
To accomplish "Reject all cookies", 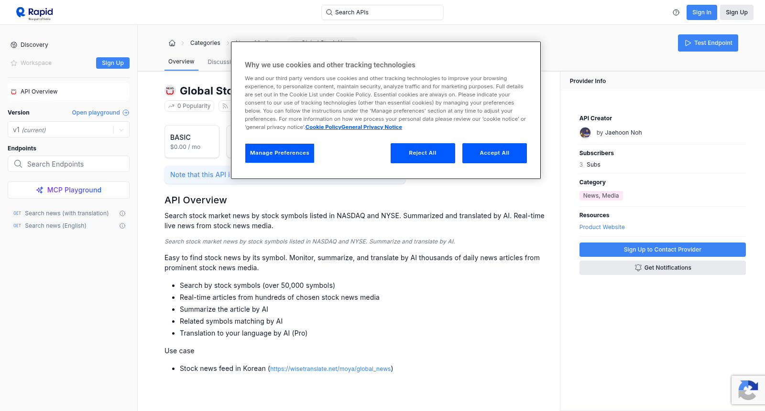I will pos(423,153).
